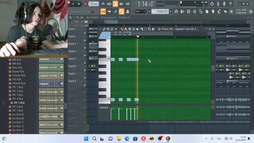The image size is (254, 143).
Task: Select FPC 5 Kick in the browser
Action: pyautogui.click(x=19, y=103)
